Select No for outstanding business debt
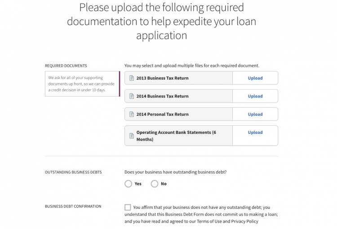This screenshot has height=229, width=337. [155, 184]
